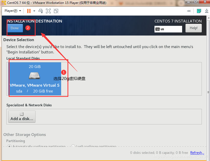Maximize the VMware Player window
The image size is (210, 161).
[x=195, y=2]
